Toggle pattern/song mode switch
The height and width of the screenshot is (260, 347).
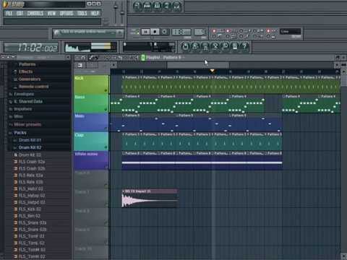[x=134, y=32]
